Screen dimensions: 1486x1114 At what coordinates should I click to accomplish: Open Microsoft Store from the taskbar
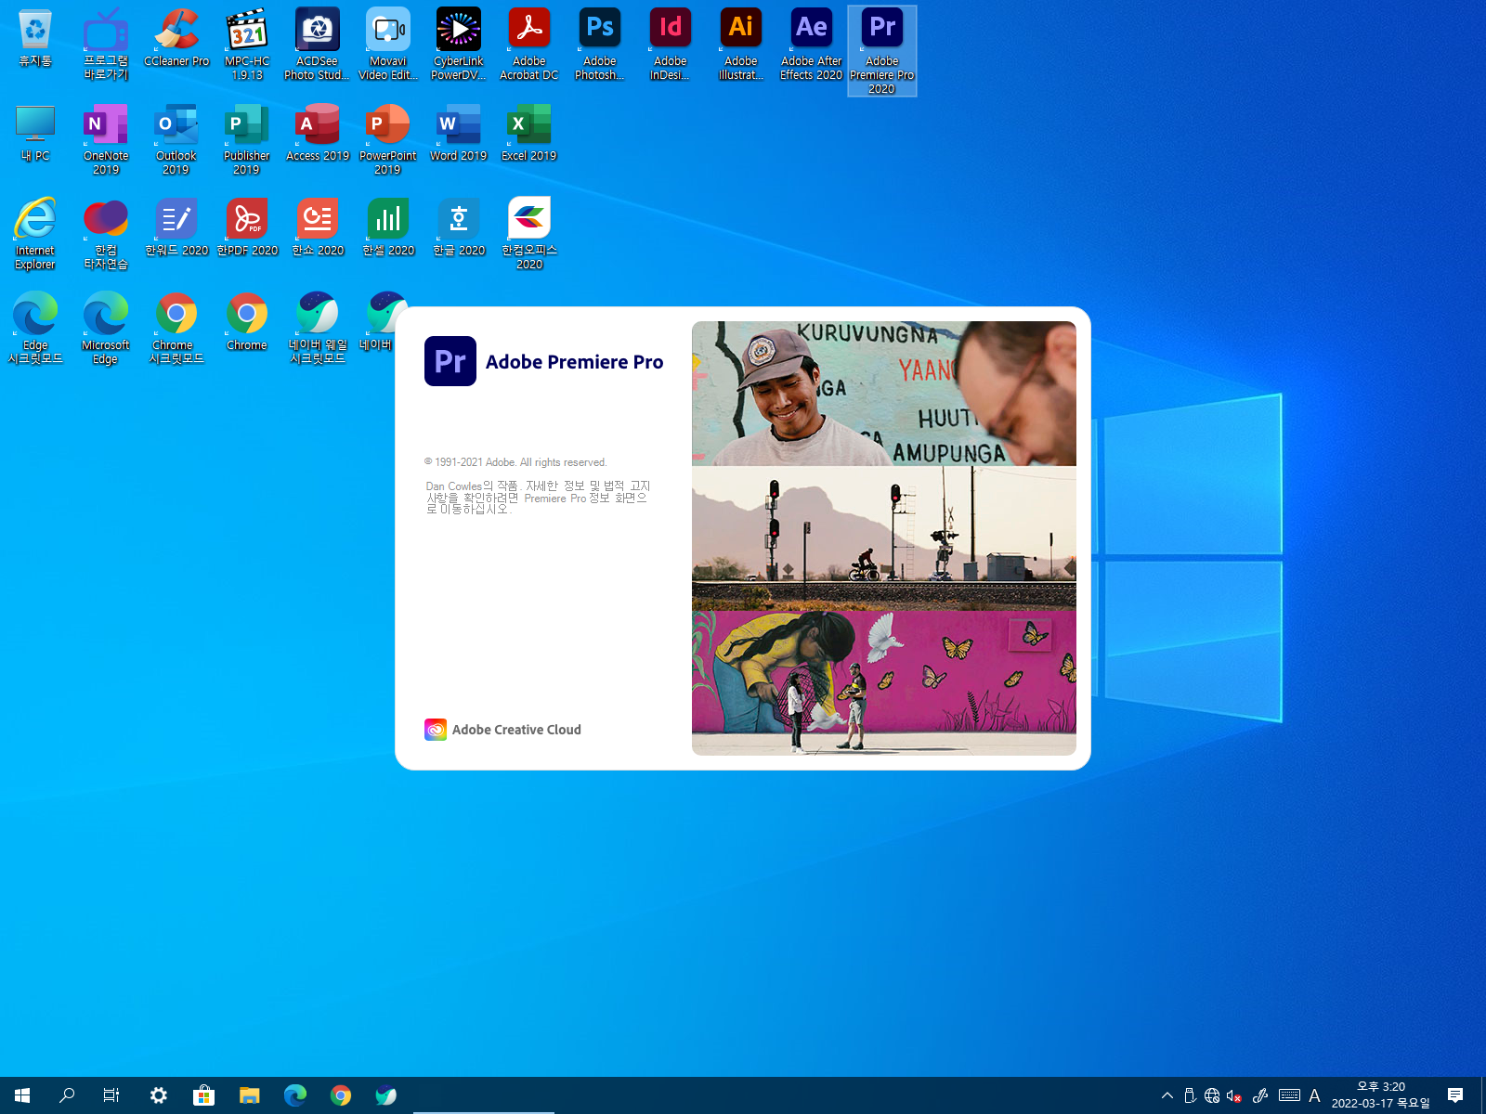(203, 1095)
